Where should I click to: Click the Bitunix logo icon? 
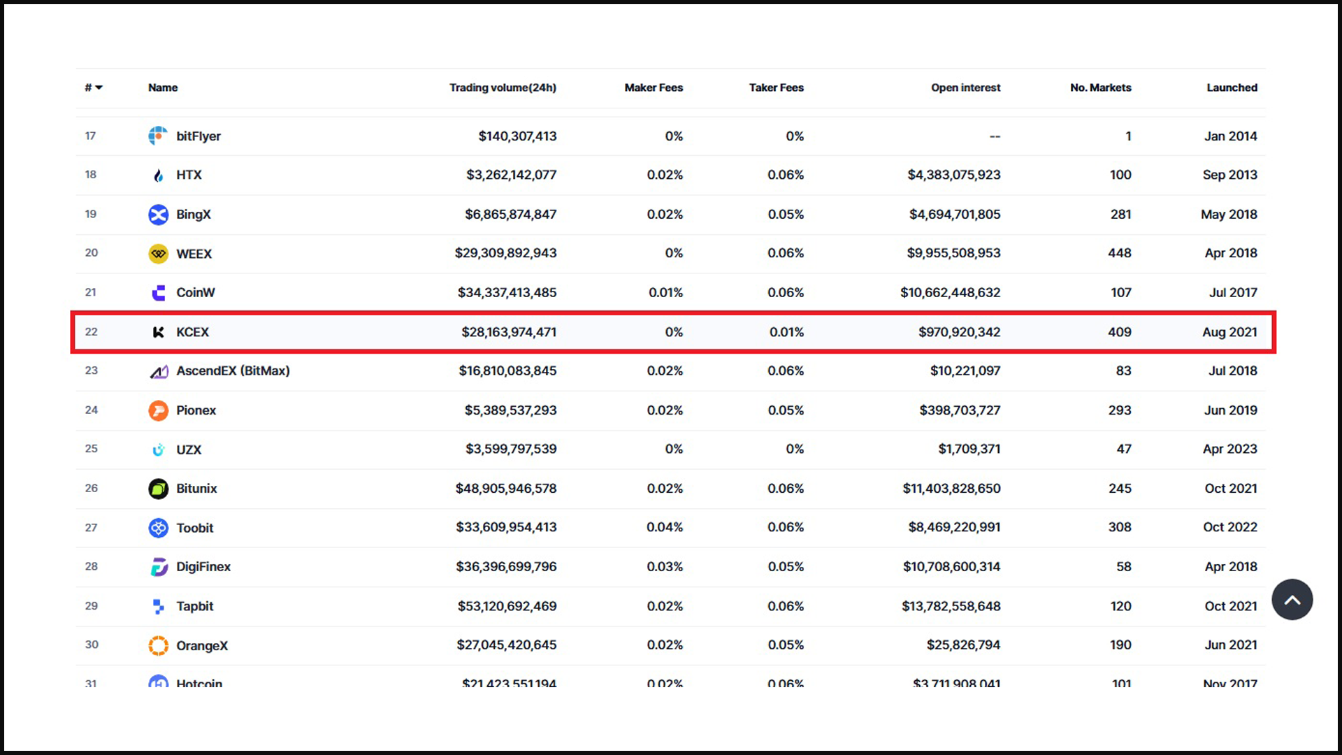[158, 489]
